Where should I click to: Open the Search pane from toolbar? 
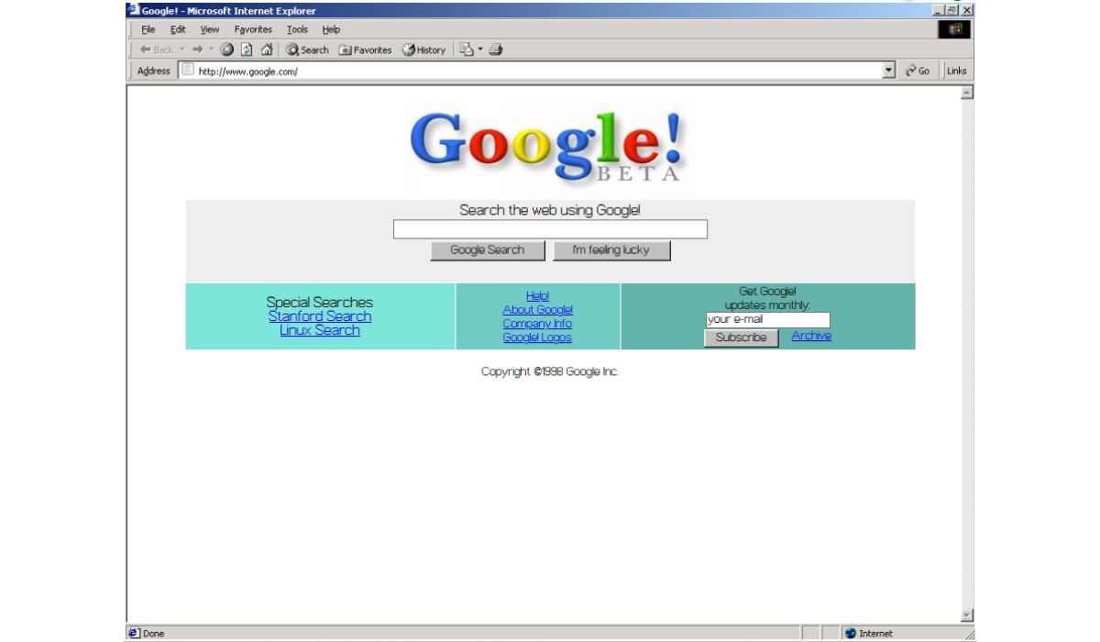pos(307,50)
